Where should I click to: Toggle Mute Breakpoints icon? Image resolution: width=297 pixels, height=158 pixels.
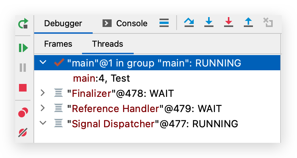pos(23,133)
